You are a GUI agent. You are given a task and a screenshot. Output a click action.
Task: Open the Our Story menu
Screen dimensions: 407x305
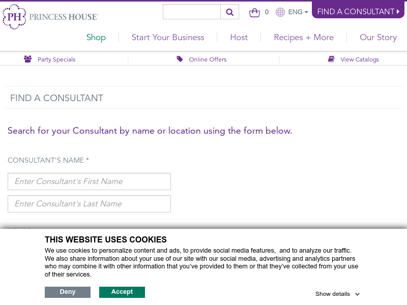click(x=378, y=37)
